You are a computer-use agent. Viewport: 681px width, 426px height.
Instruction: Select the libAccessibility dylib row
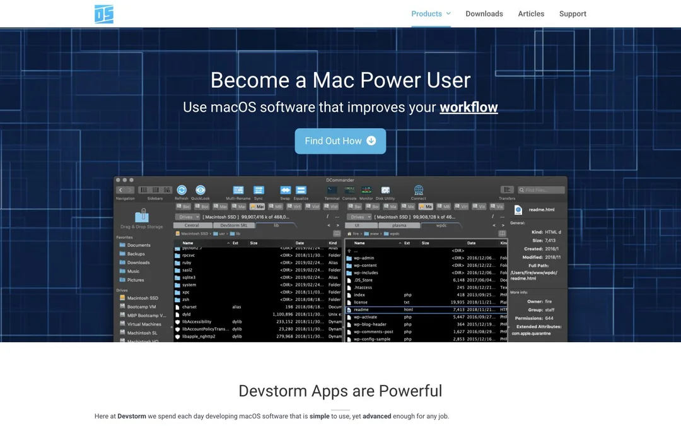click(x=258, y=322)
